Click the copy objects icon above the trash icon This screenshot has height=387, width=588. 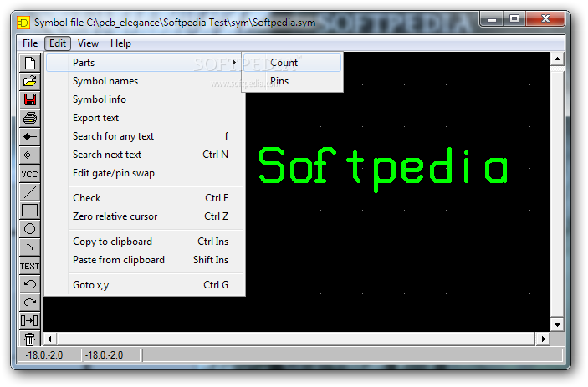tap(29, 321)
